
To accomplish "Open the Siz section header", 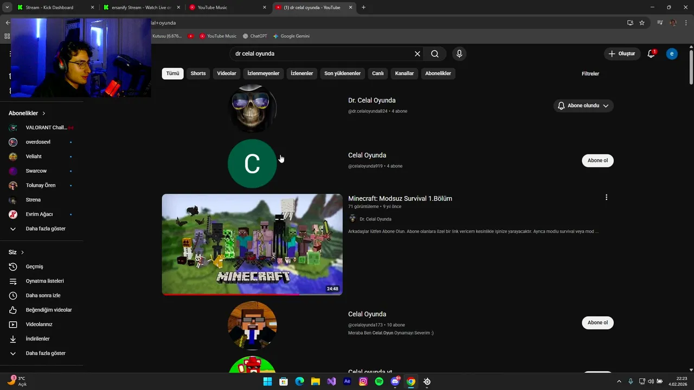I will [16, 252].
